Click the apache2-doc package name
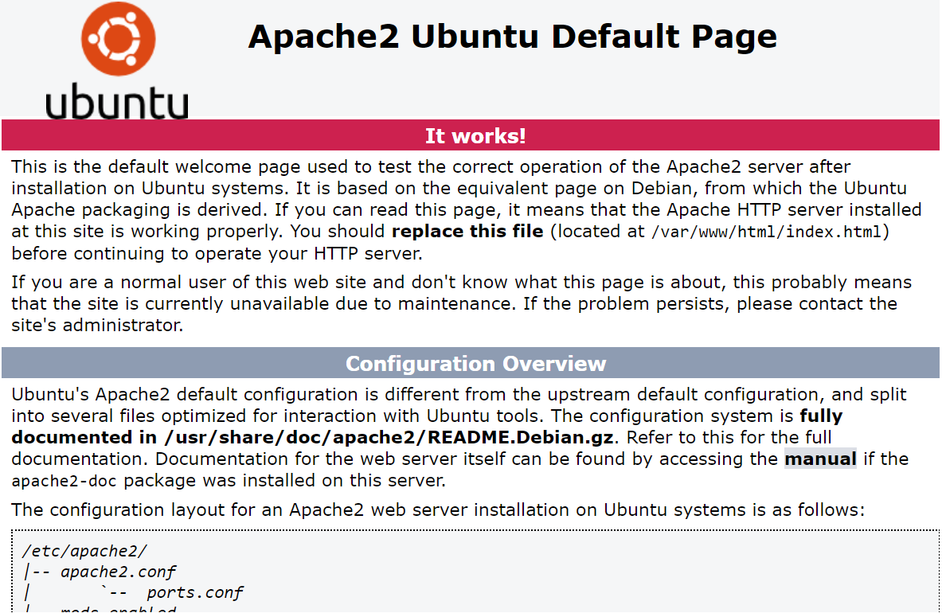 [x=64, y=482]
